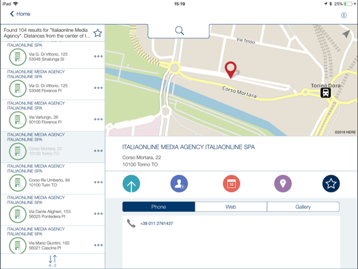Add to calendar with the red calendar icon
The image size is (358, 269).
(232, 184)
